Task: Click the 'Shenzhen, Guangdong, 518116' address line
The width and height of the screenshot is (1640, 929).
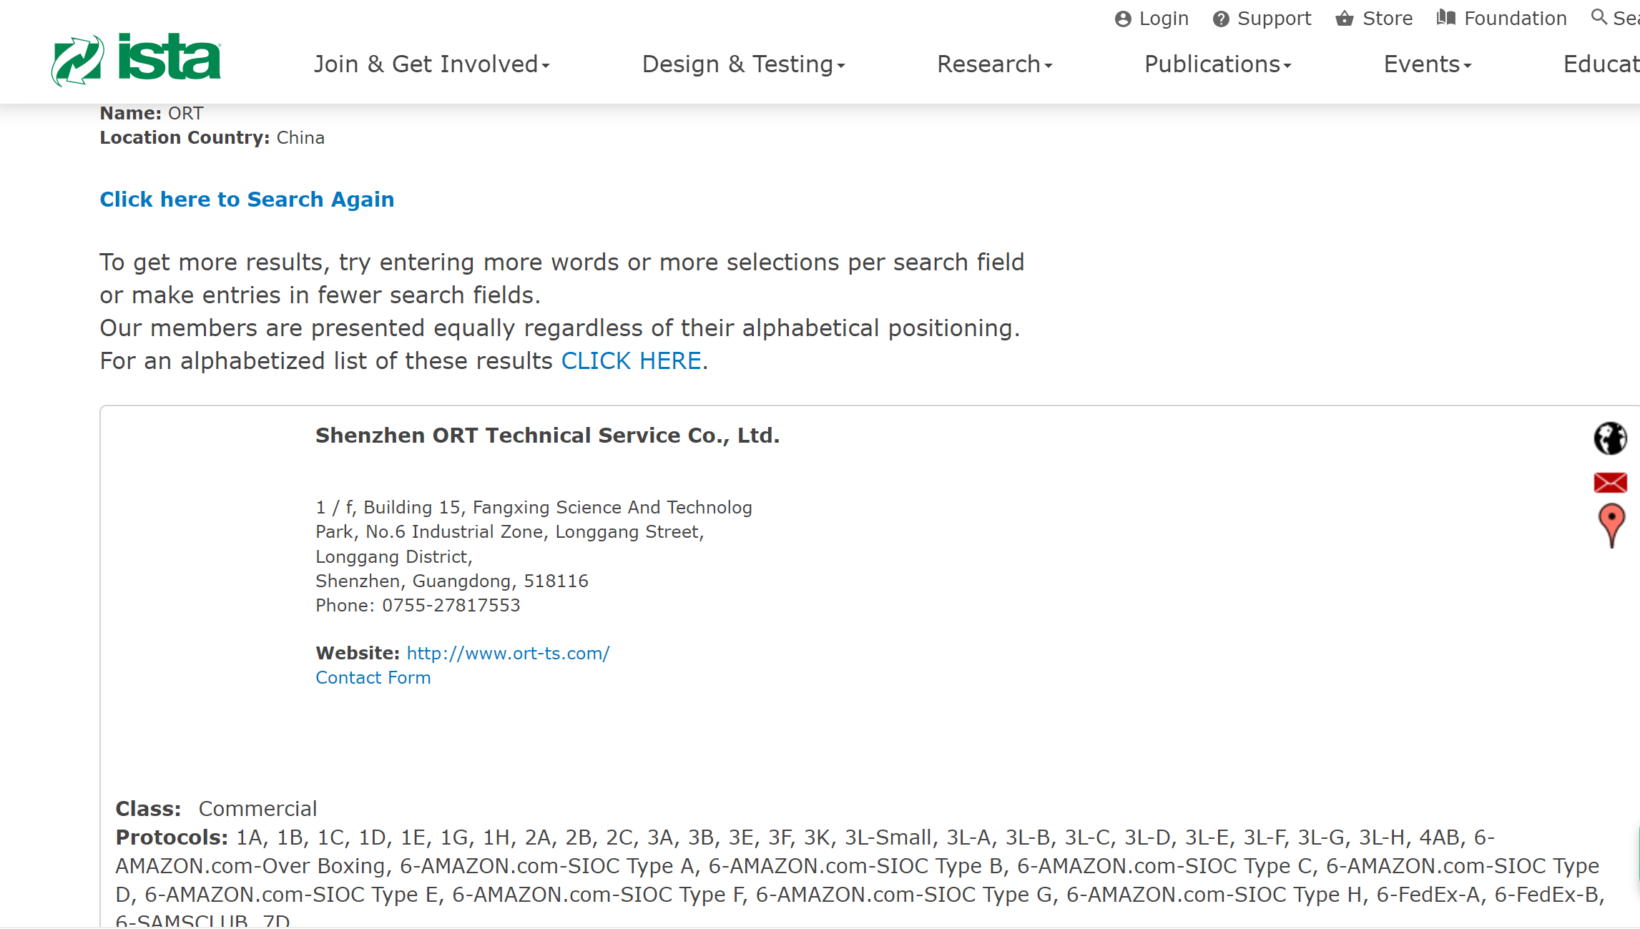Action: 452,581
